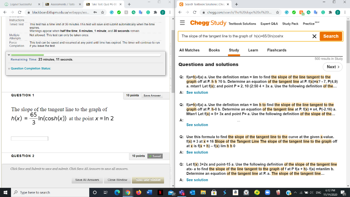The image size is (350, 197).
Task: Open Expert Q&A menu
Action: [x=269, y=24]
